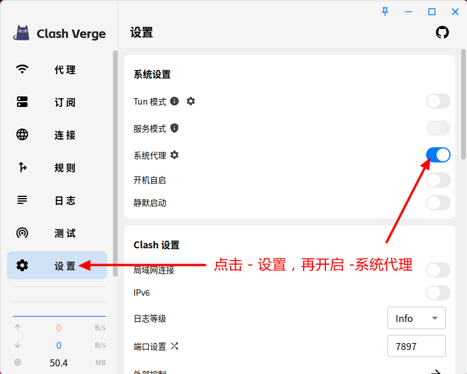Screen dimensions: 467x374
Task: Open 外部控制 arrow at bottom
Action: [437, 372]
